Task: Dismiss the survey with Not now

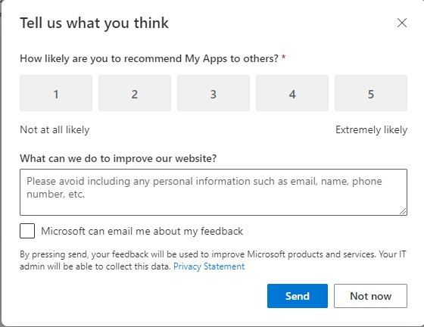Action: [x=370, y=296]
